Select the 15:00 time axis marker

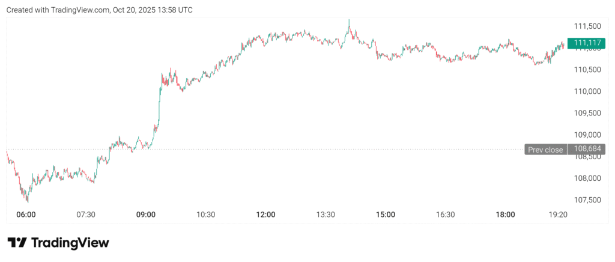[386, 215]
